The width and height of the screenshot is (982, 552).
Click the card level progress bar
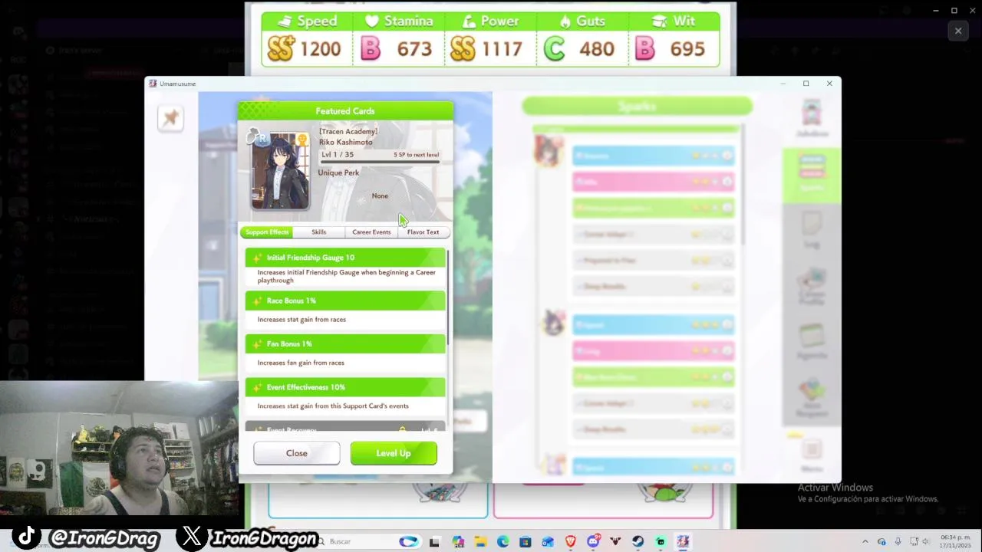pyautogui.click(x=381, y=162)
